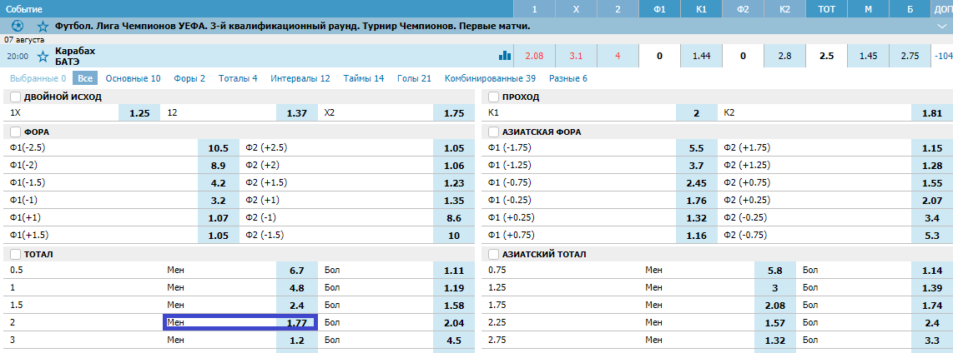Switch to Интервалы 12 tab
Screen dimensions: 953x353
click(300, 78)
